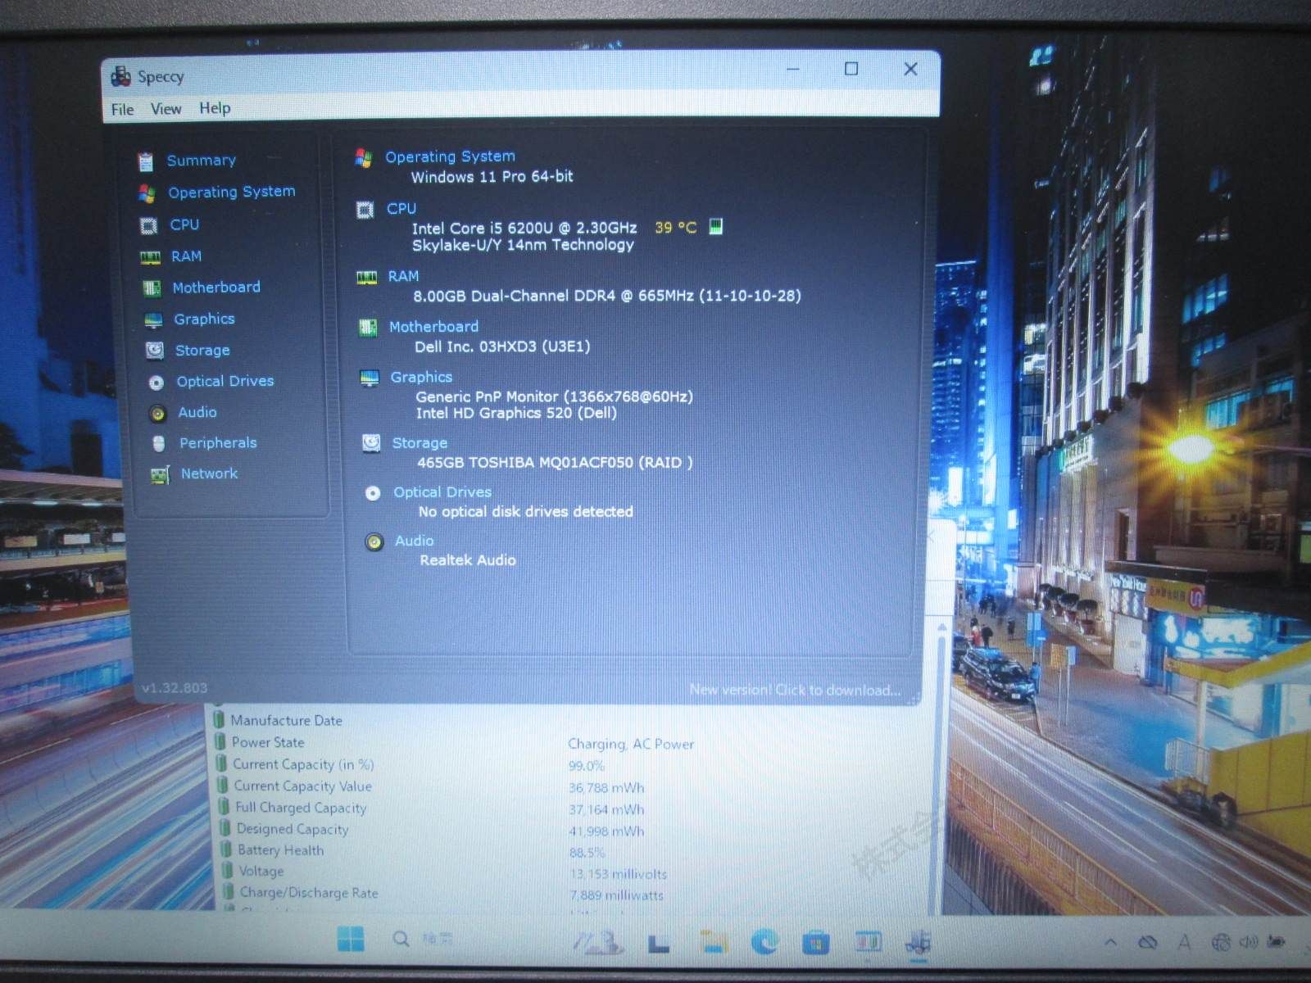The height and width of the screenshot is (983, 1311).
Task: Open the View menu in Speccy
Action: click(x=166, y=108)
